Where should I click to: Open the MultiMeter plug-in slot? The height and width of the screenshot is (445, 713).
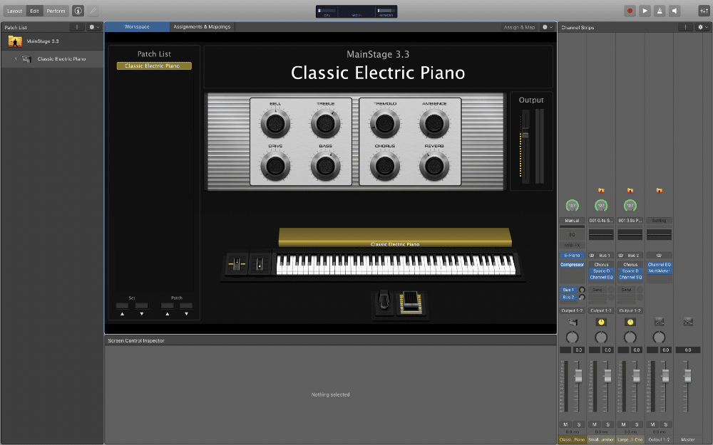[x=660, y=271]
